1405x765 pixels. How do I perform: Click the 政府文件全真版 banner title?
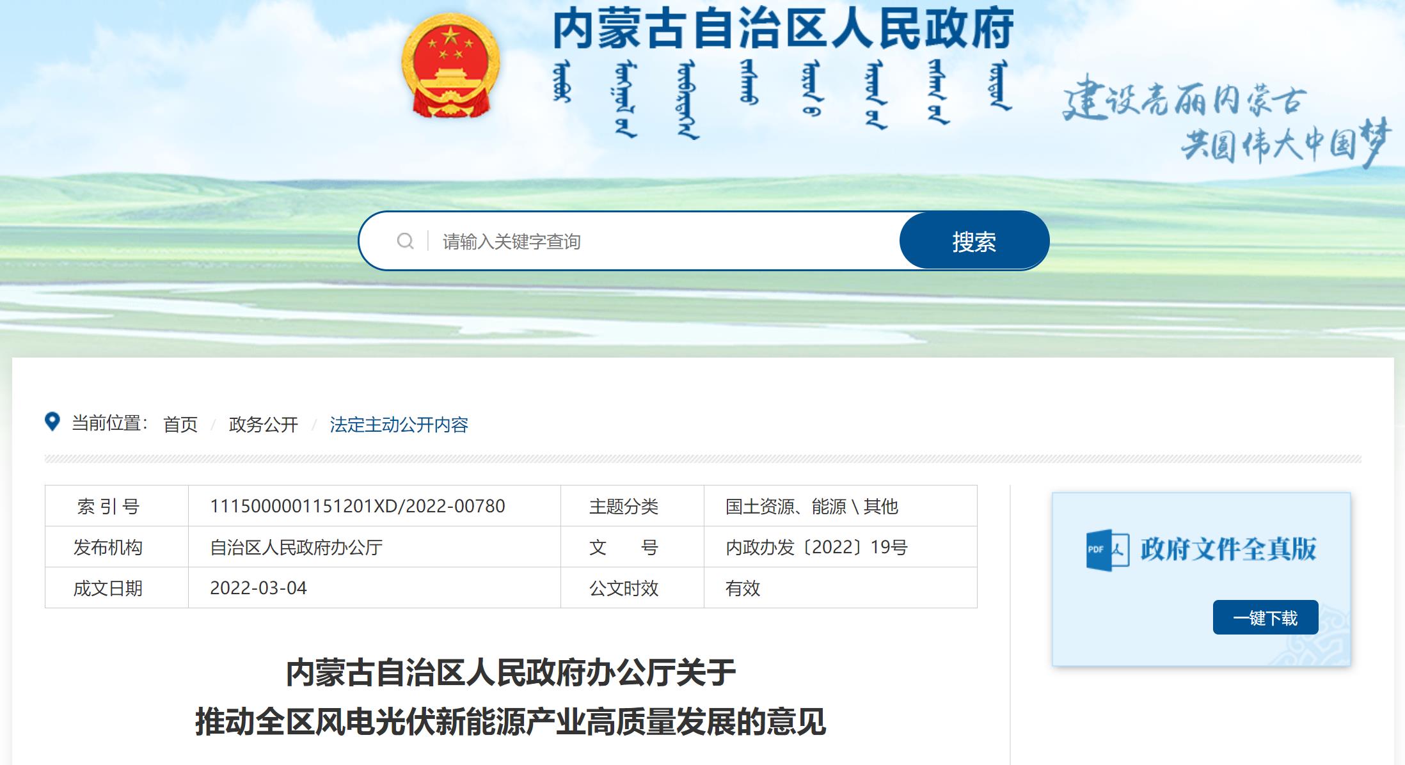click(x=1227, y=549)
